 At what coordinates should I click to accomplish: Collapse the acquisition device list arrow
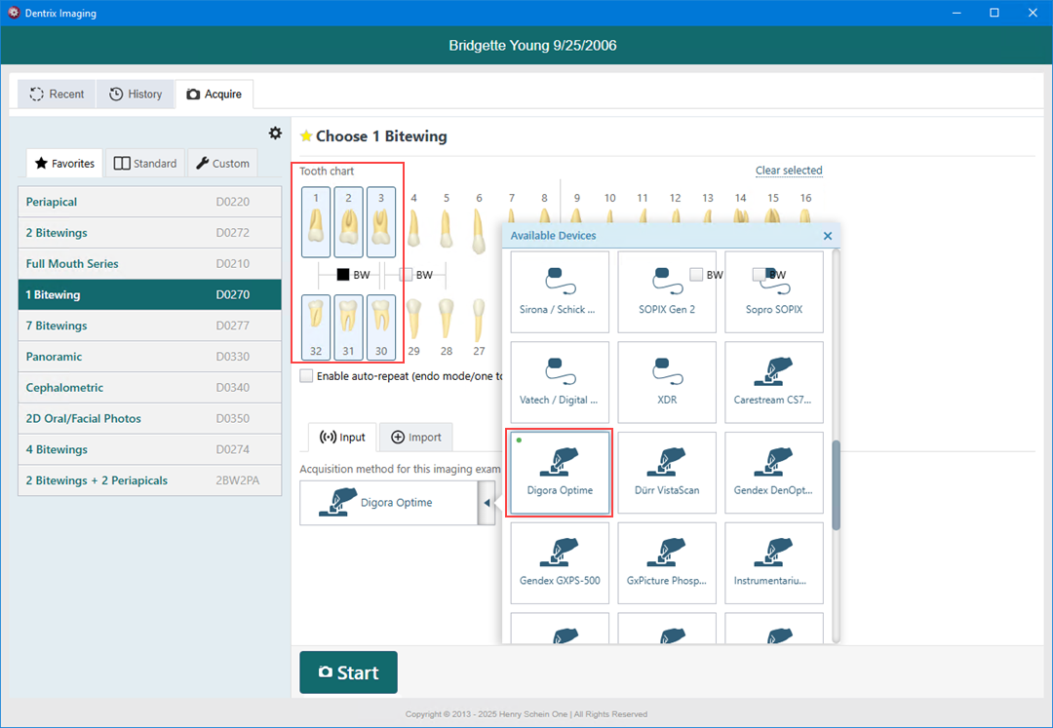487,503
